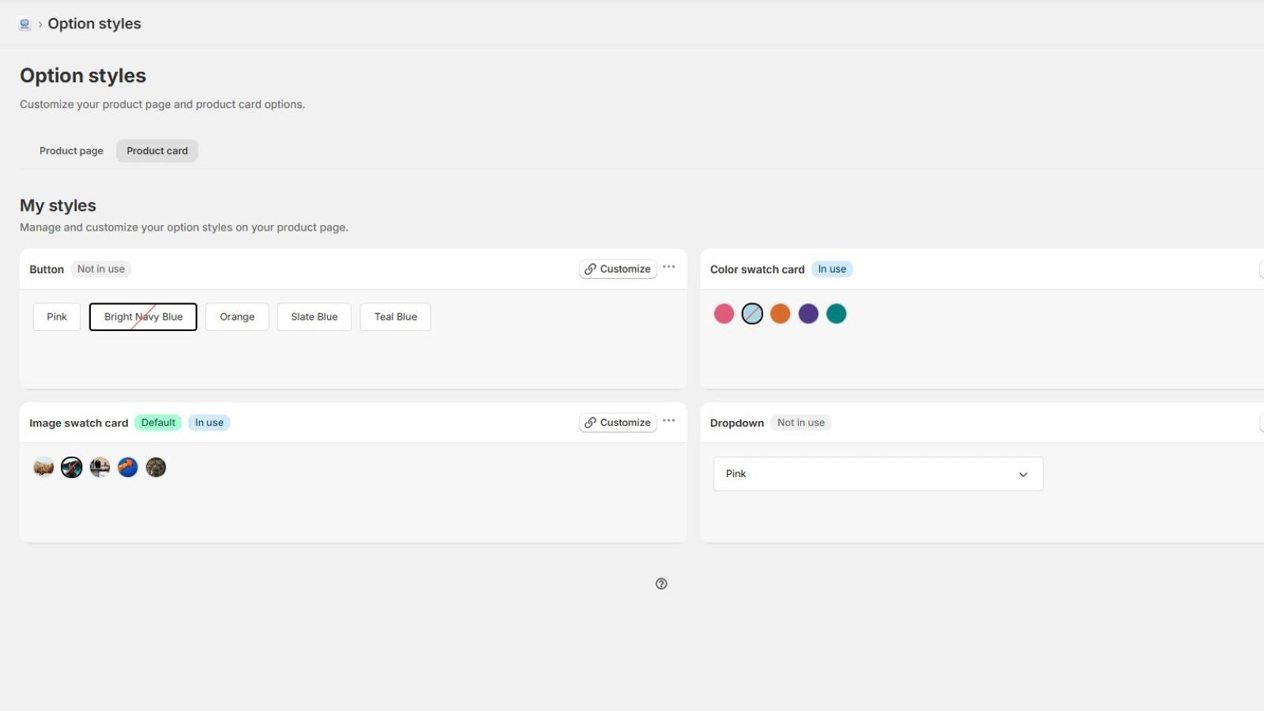Image resolution: width=1264 pixels, height=711 pixels.
Task: Open the more actions menu for Button style
Action: 669,267
